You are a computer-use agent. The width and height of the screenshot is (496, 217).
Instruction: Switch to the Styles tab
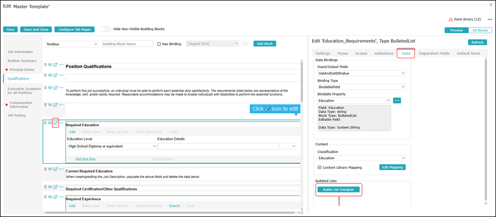pyautogui.click(x=343, y=54)
